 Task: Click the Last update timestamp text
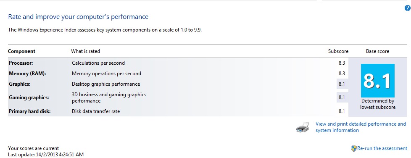pos(46,155)
